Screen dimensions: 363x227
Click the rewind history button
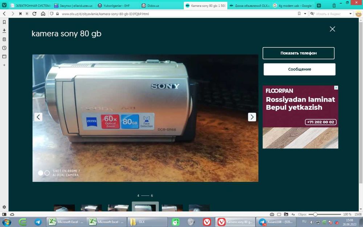pos(20,14)
